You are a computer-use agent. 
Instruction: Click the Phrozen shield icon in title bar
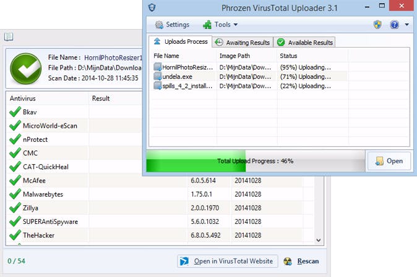152,7
